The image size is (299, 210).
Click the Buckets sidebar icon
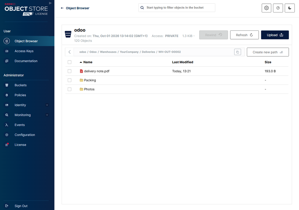[7, 85]
